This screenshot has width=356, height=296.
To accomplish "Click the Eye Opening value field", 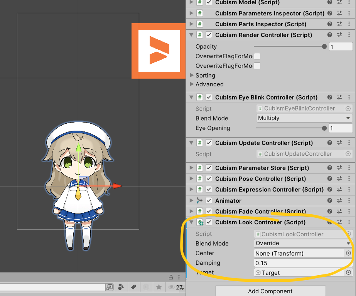I will pos(341,128).
